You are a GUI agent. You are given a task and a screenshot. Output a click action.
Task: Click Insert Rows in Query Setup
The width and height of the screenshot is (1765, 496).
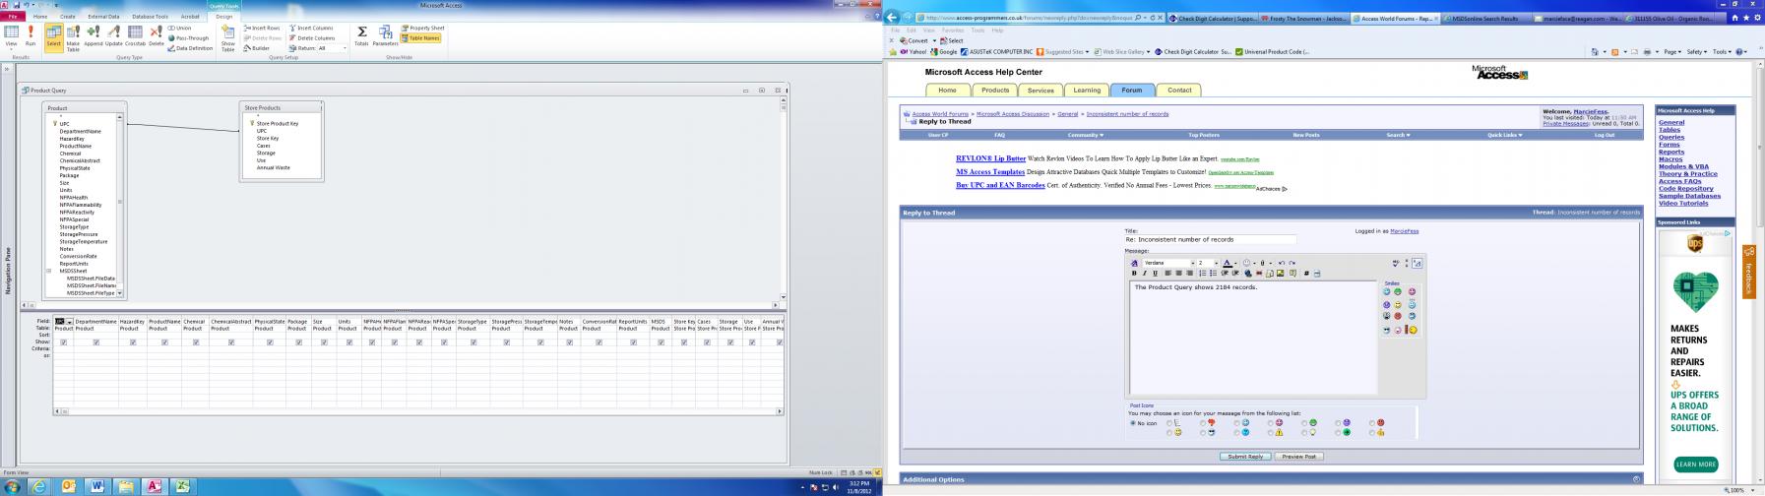(262, 29)
